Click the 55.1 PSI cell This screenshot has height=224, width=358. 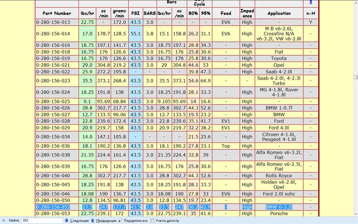coord(135,34)
